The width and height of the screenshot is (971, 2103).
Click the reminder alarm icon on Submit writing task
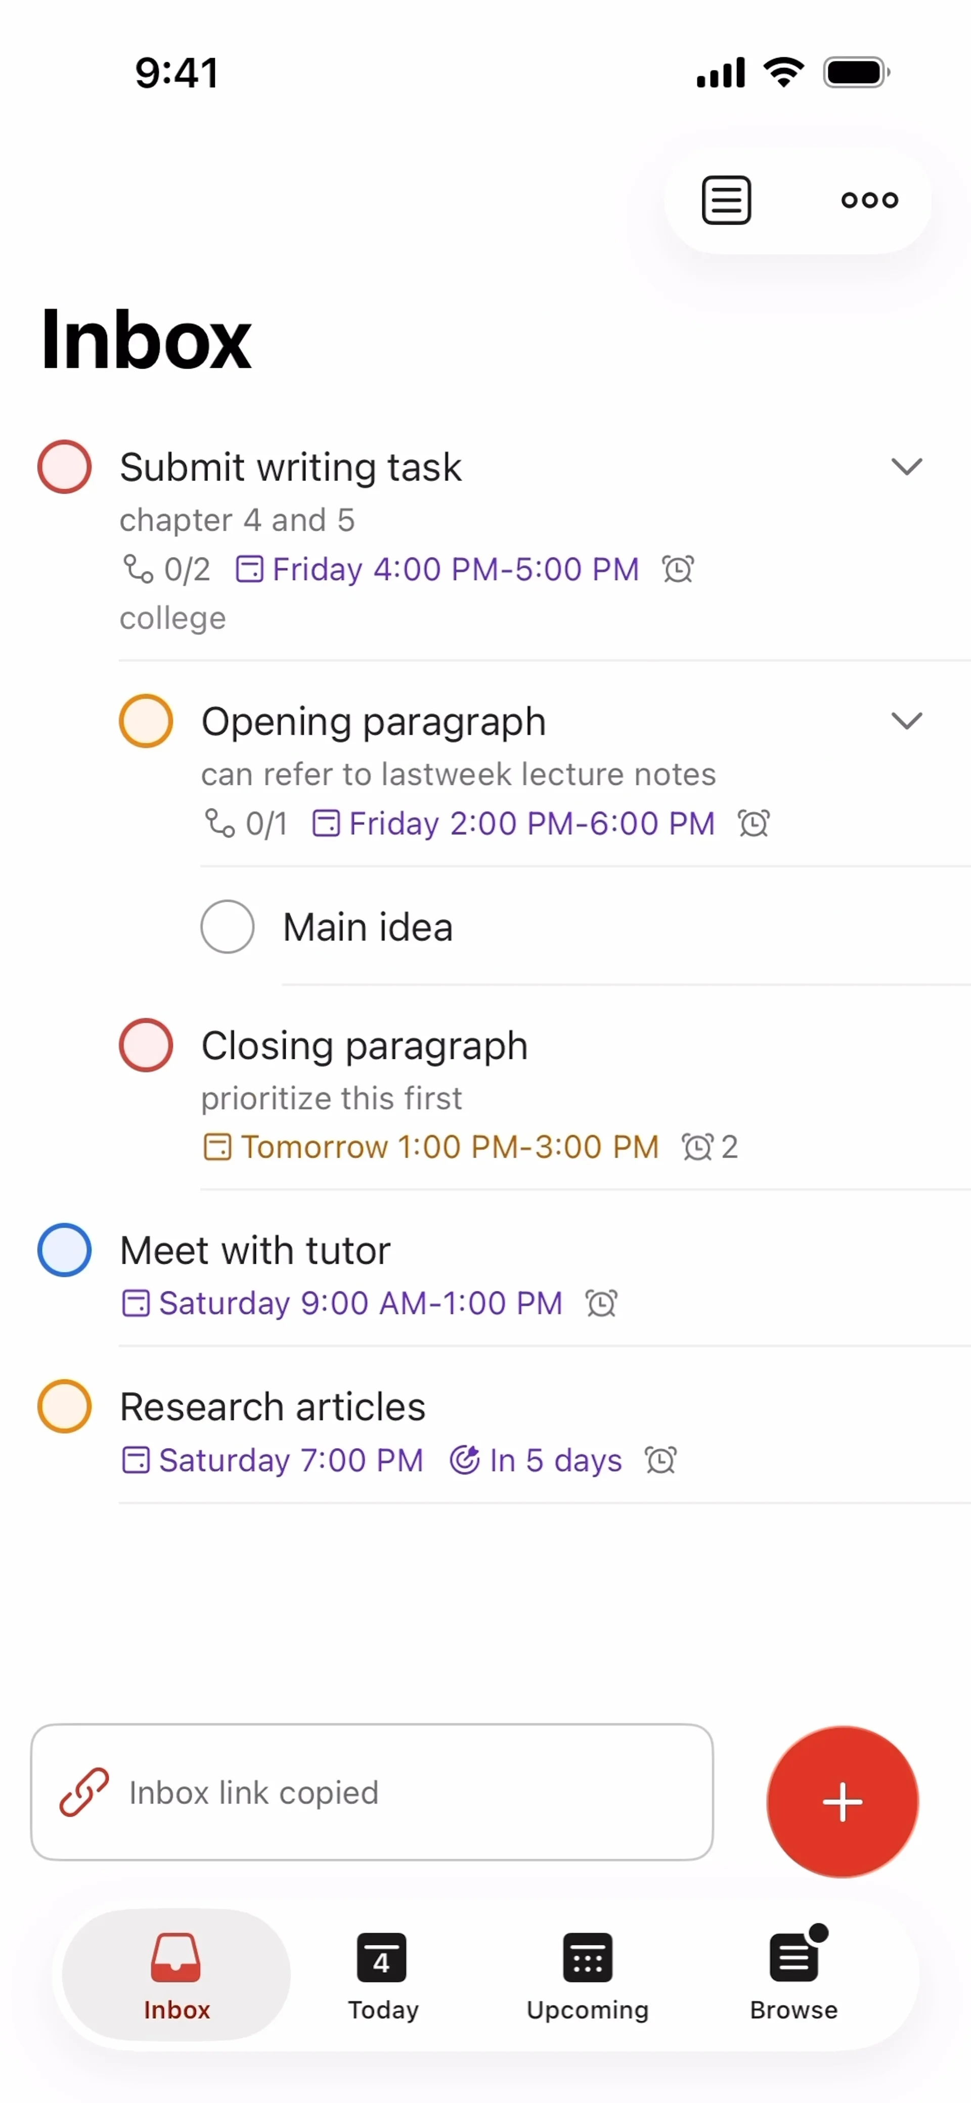pos(678,569)
